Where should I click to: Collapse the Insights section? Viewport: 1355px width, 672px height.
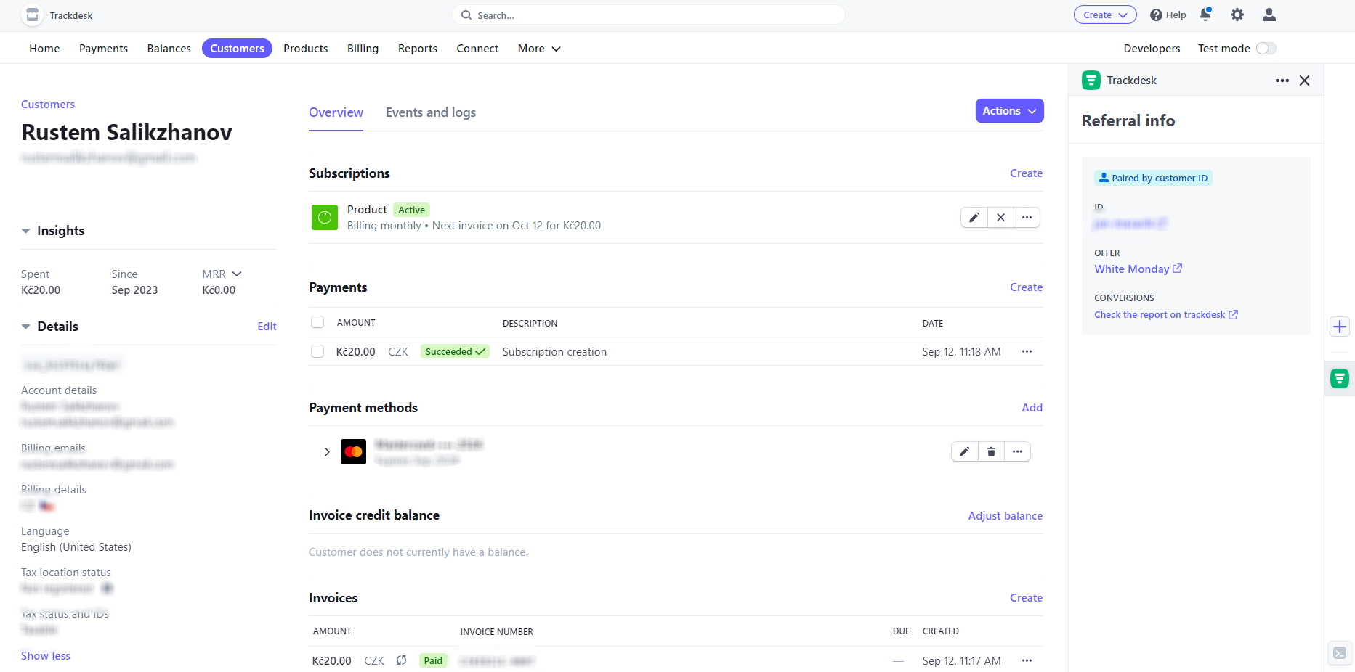(25, 230)
